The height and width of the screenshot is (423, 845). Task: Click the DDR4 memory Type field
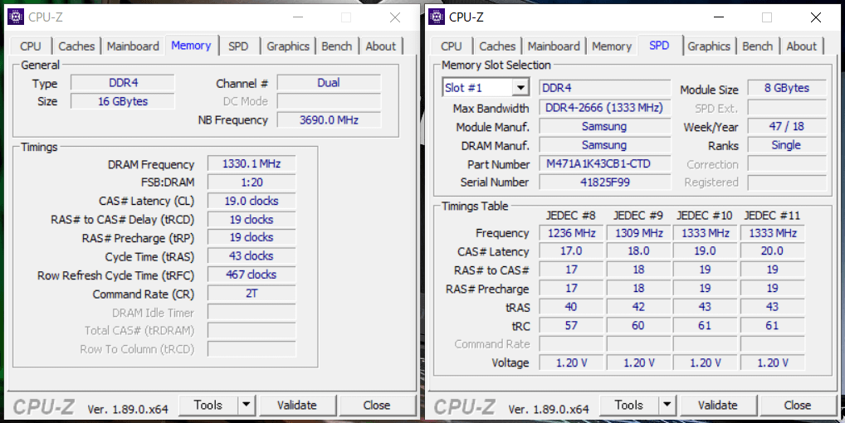click(x=123, y=83)
